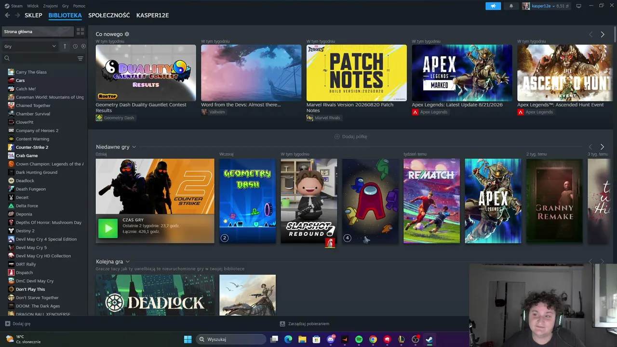Viewport: 617px width, 347px height.
Task: Show next games in Niedawne gry
Action: click(602, 147)
